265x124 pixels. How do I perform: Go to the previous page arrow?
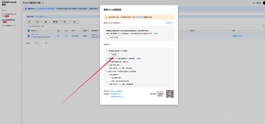[42, 43]
